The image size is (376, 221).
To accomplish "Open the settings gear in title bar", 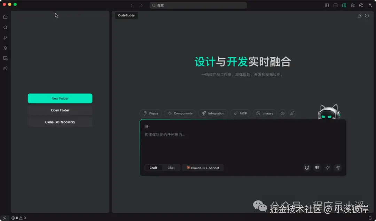I will click(x=353, y=5).
